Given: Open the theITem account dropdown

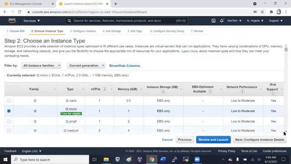Looking at the screenshot, I should (235, 20).
